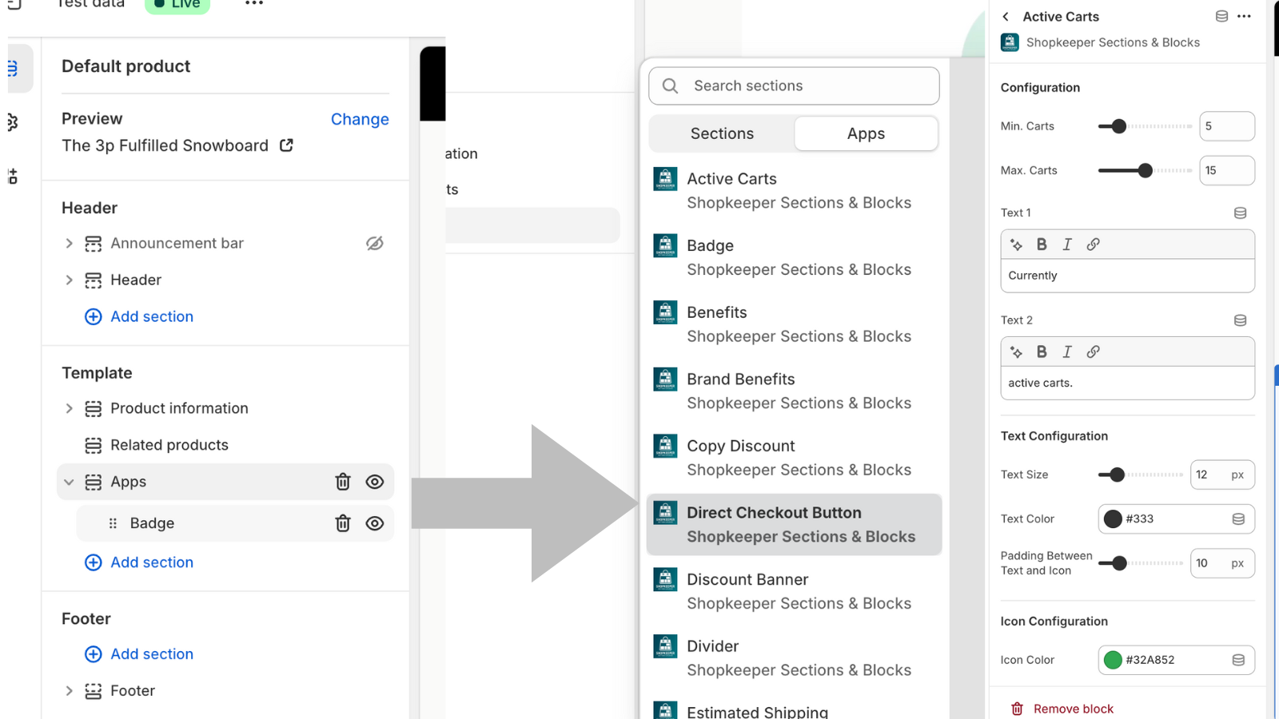Image resolution: width=1279 pixels, height=719 pixels.
Task: Select Direct Checkout Button from the list
Action: (x=794, y=524)
